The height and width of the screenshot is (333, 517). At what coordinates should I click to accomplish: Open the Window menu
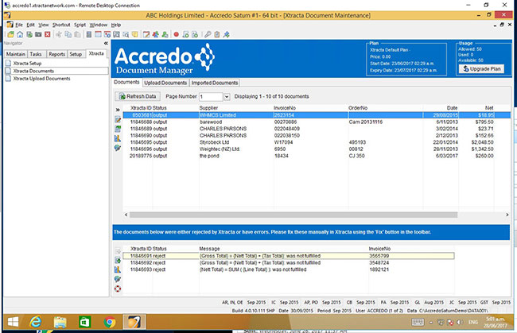(x=99, y=25)
